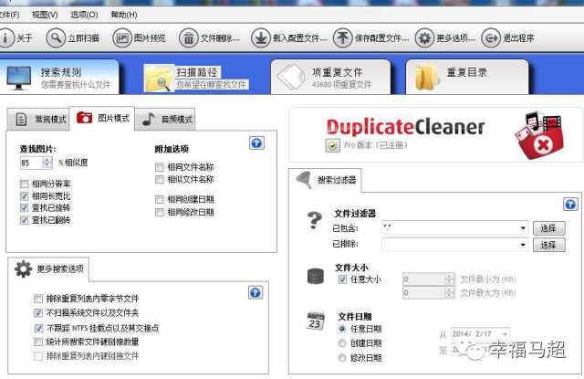Uncheck 相同长宽比 checkbox
Screen dimensions: 584x379
coord(25,196)
